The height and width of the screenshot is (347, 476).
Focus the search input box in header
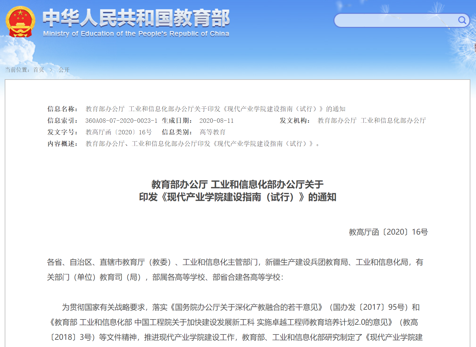pyautogui.click(x=395, y=20)
